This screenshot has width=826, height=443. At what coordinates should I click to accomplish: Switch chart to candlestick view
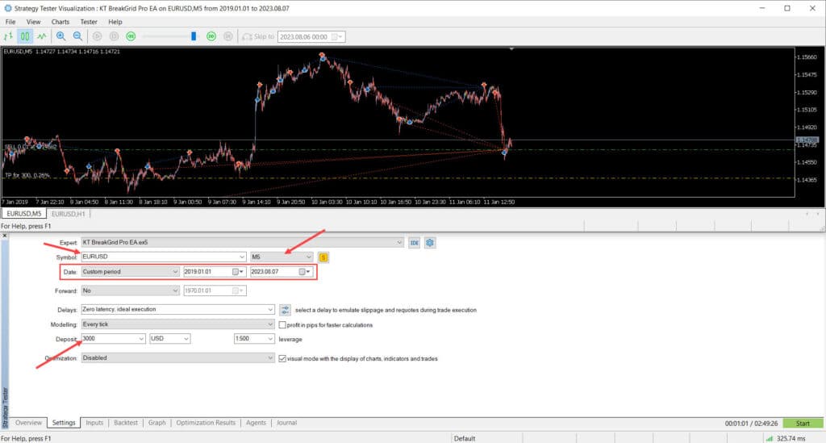[x=25, y=36]
